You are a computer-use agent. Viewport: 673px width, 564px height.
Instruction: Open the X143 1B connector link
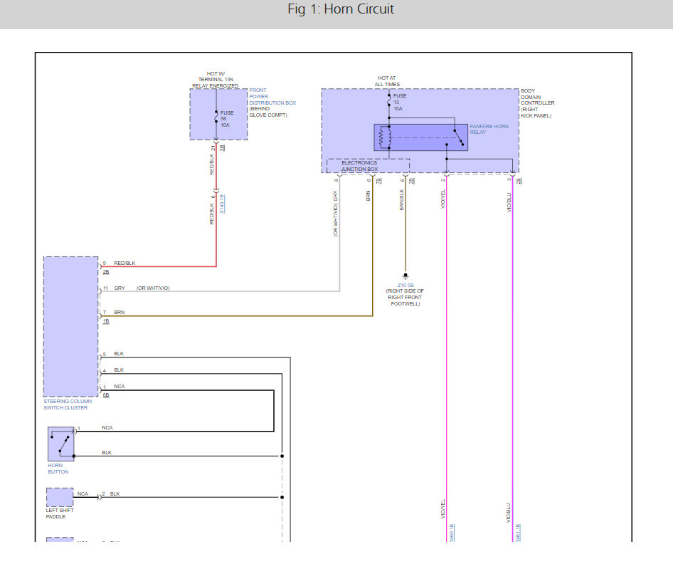222,204
